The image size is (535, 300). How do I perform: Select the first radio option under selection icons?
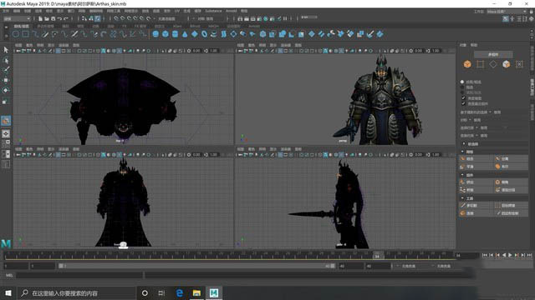462,82
